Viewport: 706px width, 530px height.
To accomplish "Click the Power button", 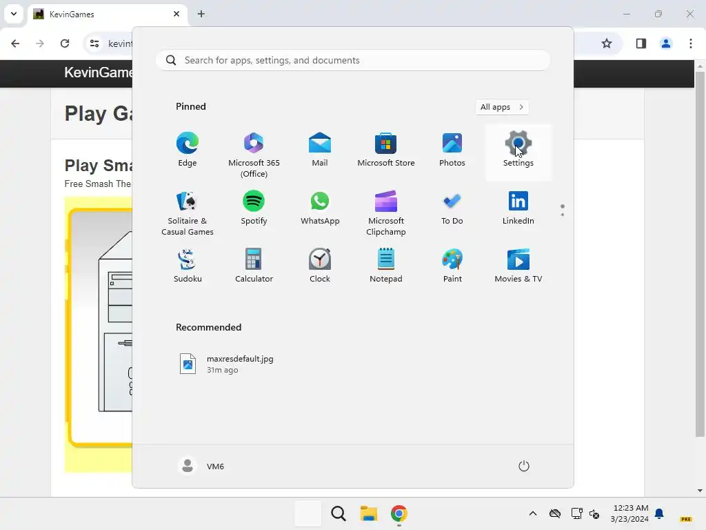I will coord(524,466).
